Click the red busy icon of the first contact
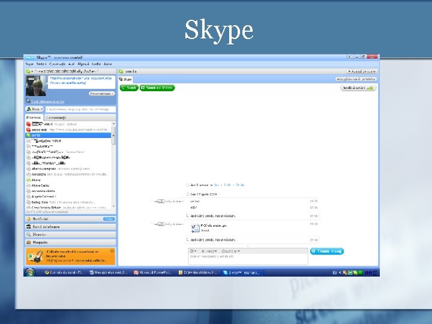This screenshot has height=324, width=432. [x=28, y=124]
